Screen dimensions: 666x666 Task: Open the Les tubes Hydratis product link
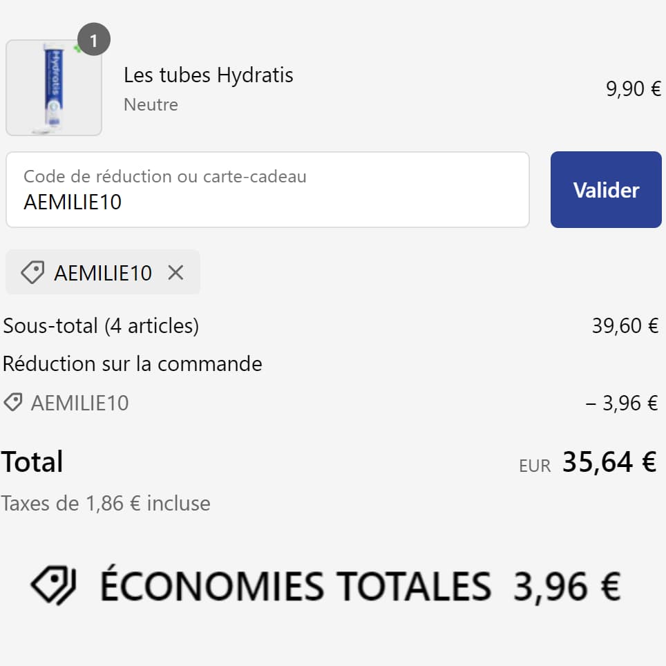click(209, 75)
